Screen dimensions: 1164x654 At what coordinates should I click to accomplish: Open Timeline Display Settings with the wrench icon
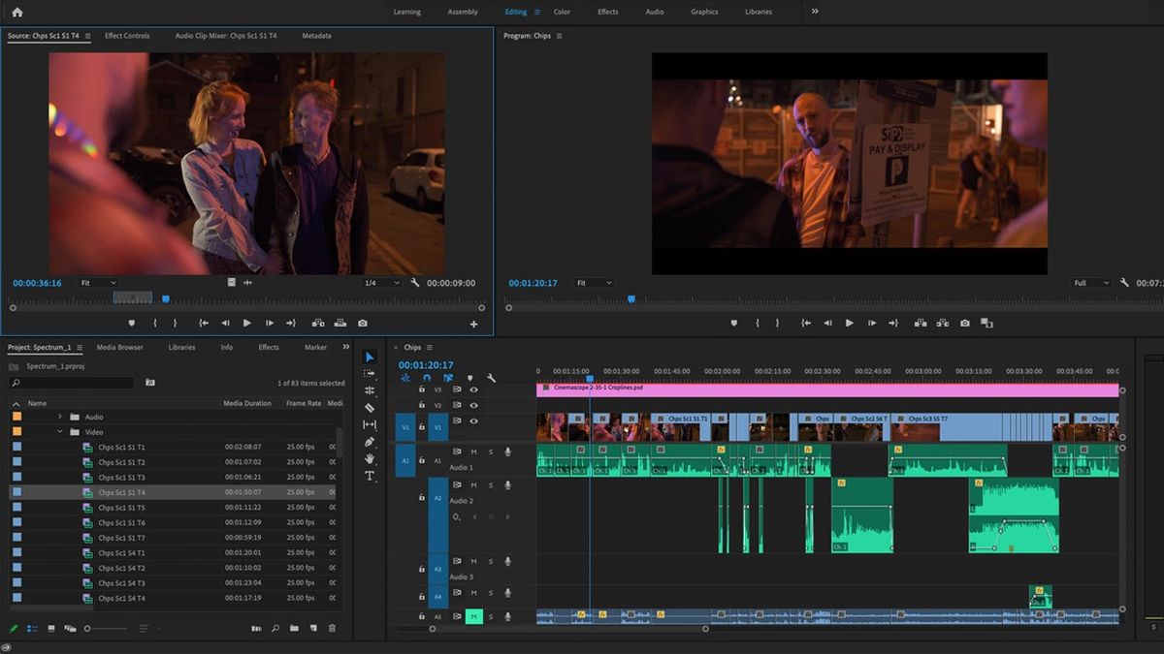[490, 378]
